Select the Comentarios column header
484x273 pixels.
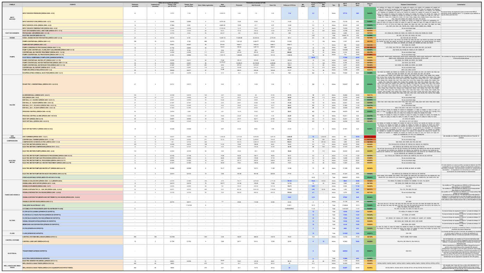[x=461, y=5]
